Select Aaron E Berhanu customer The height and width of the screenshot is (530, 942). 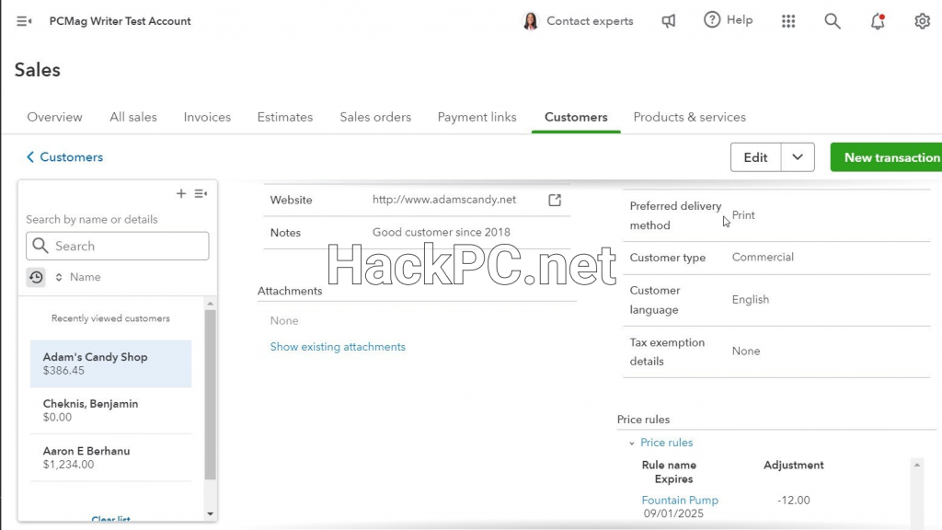(111, 457)
